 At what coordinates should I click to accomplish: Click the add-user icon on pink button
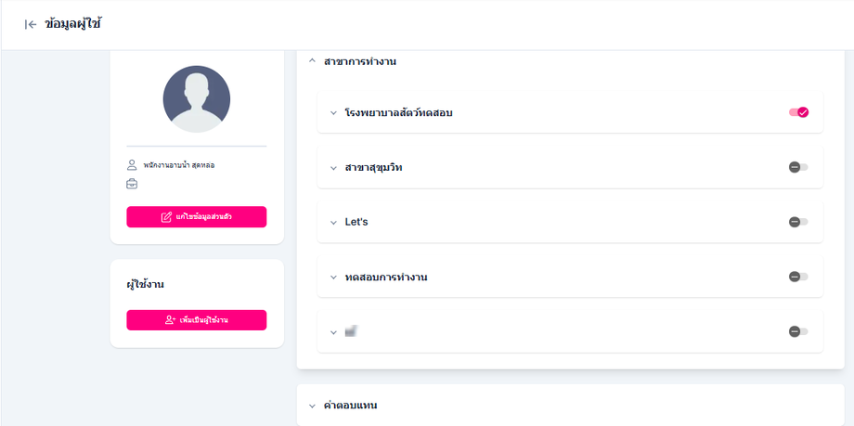(170, 320)
